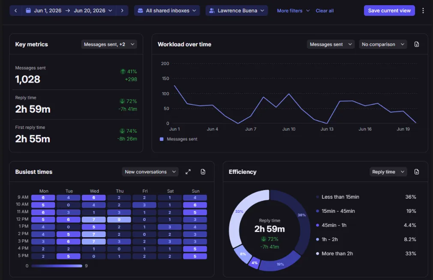Open the Lawrence Buena teammate filter
Viewport: 433px width, 280px height.
(237, 11)
